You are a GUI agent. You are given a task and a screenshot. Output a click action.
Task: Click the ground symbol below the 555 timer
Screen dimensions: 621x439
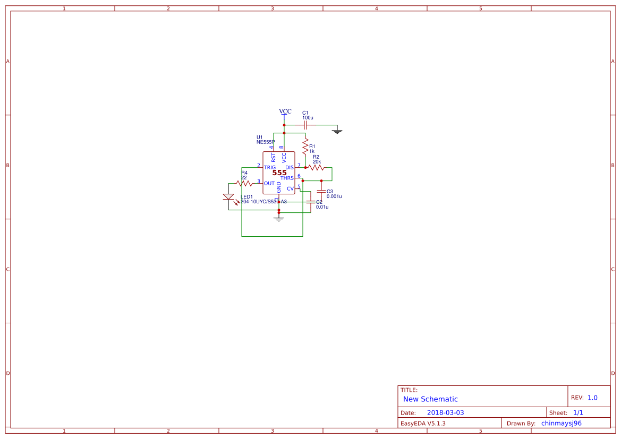(x=279, y=218)
